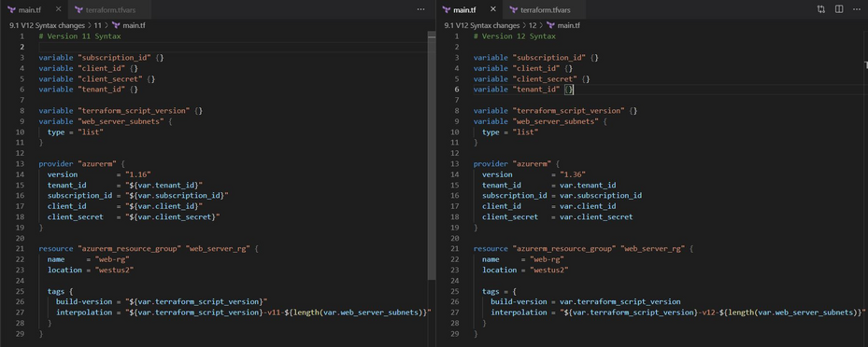Switch to main.tf tab in Version 11 editor group

34,9
